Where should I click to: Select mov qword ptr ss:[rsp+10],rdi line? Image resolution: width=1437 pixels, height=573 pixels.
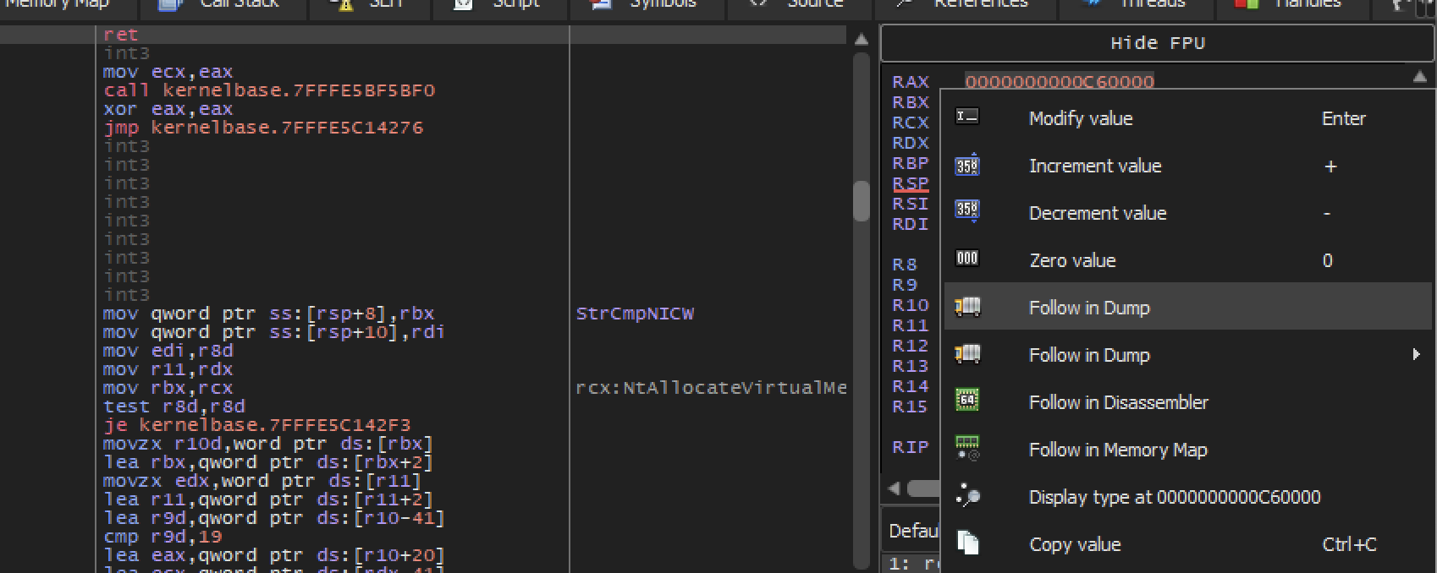click(x=273, y=332)
